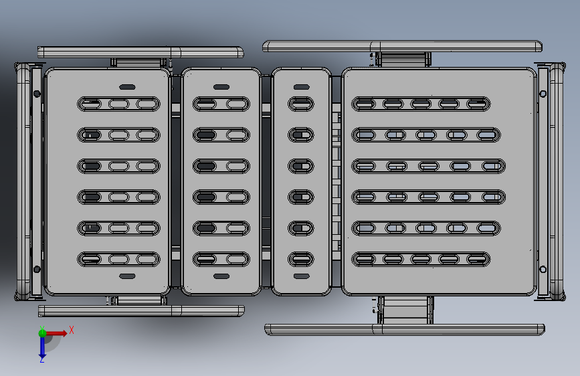
Task: Select the largest bed platform panel on the right
Action: (439, 181)
